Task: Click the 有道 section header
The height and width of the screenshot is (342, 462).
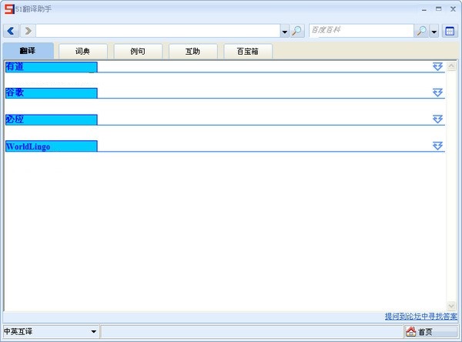Action: pyautogui.click(x=52, y=67)
